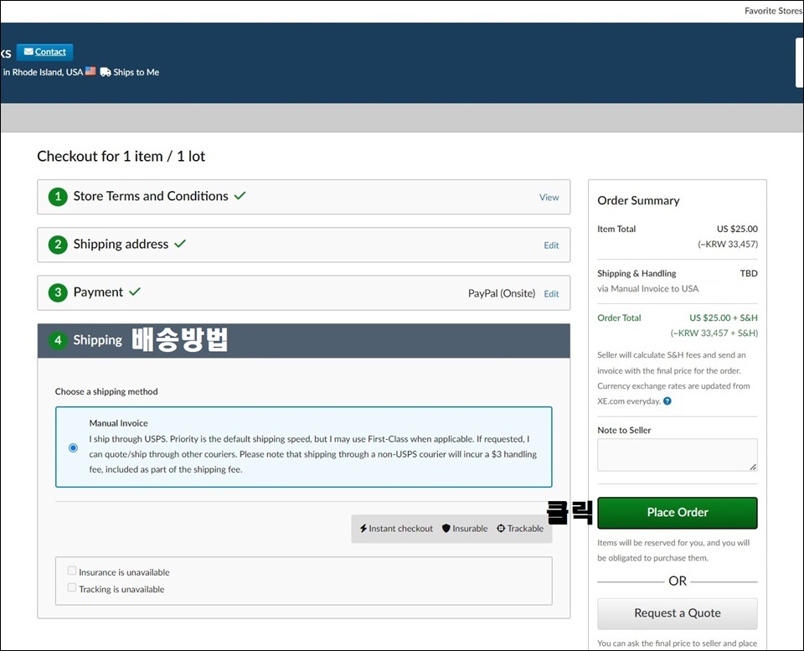Click the lightning Instant checkout icon
Viewport: 804px width, 651px height.
(363, 529)
